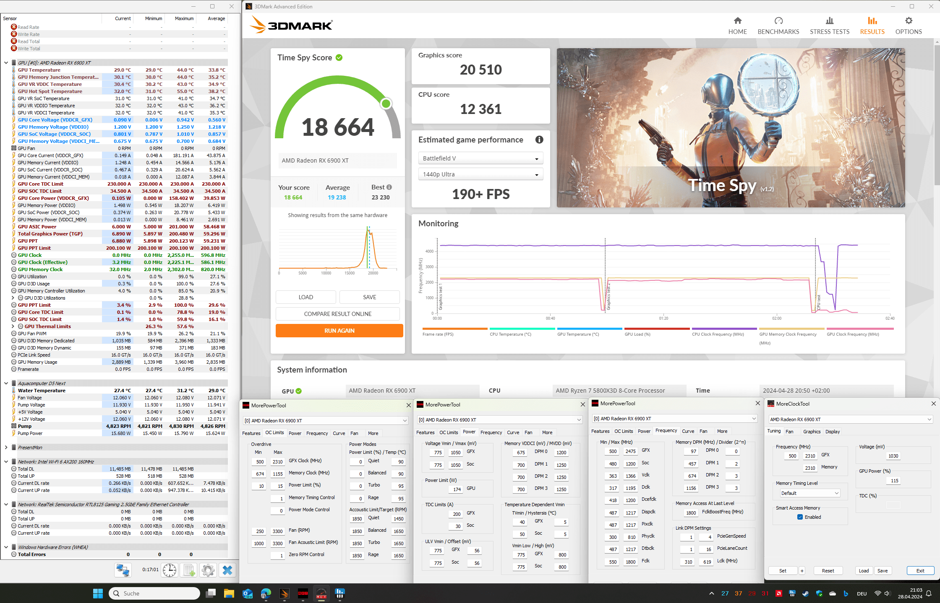The height and width of the screenshot is (603, 940).
Task: Click HWiNFO network monitors icon
Action: coord(123,570)
